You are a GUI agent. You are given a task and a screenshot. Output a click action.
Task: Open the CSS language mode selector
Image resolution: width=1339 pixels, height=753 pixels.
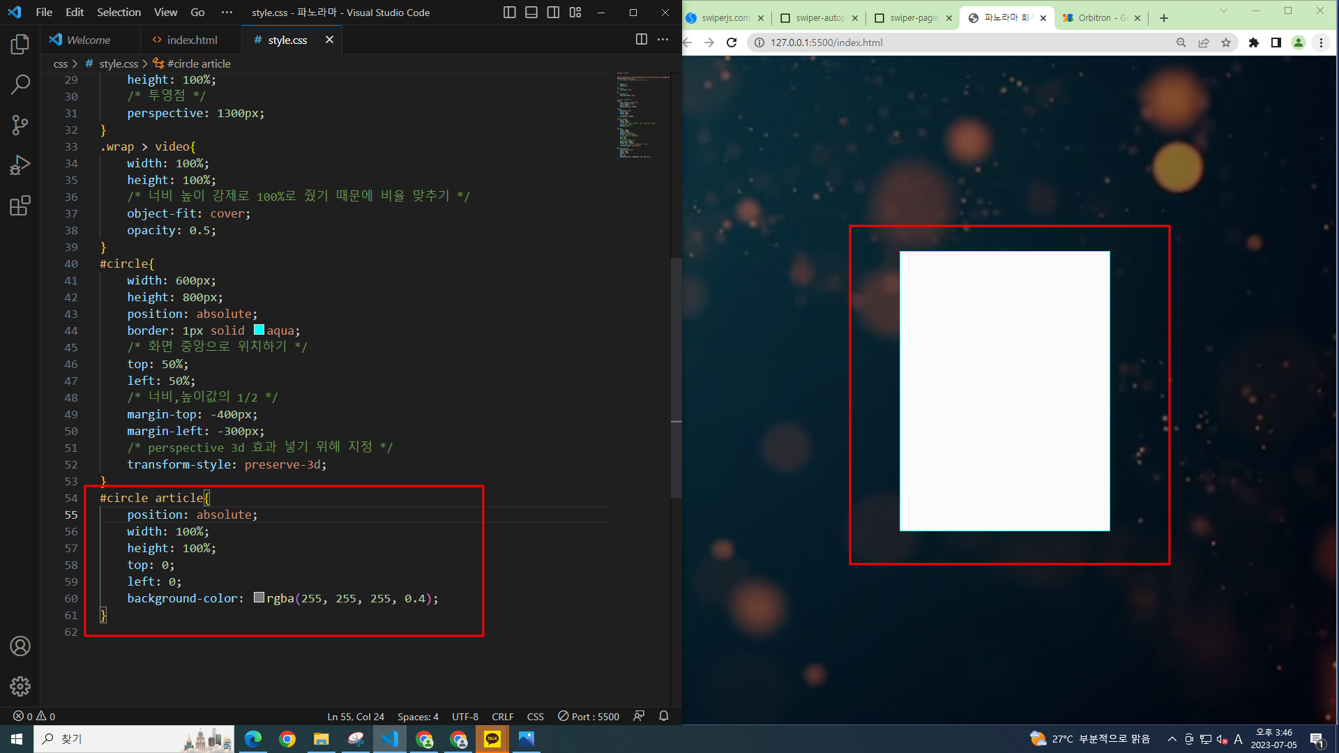coord(535,716)
